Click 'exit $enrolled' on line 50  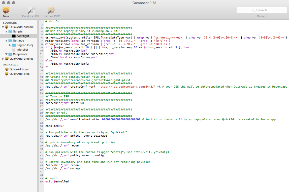point(57,182)
